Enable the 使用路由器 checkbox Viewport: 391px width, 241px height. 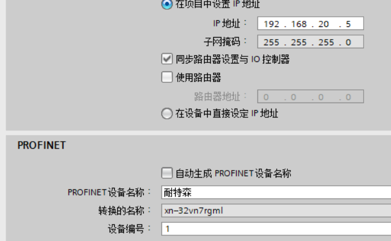(167, 77)
